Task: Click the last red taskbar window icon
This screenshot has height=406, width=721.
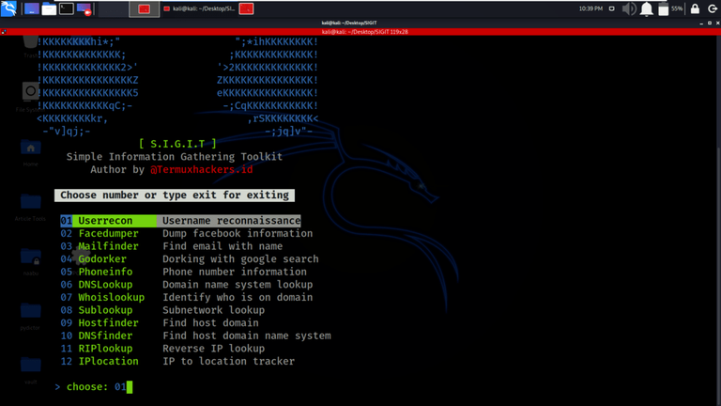Action: coord(246,8)
